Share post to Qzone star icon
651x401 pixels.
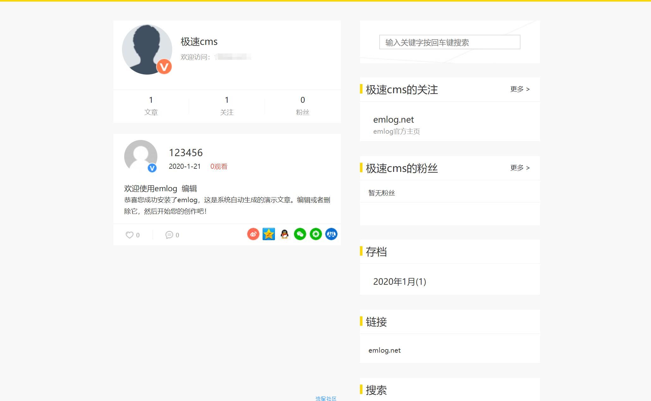point(269,234)
